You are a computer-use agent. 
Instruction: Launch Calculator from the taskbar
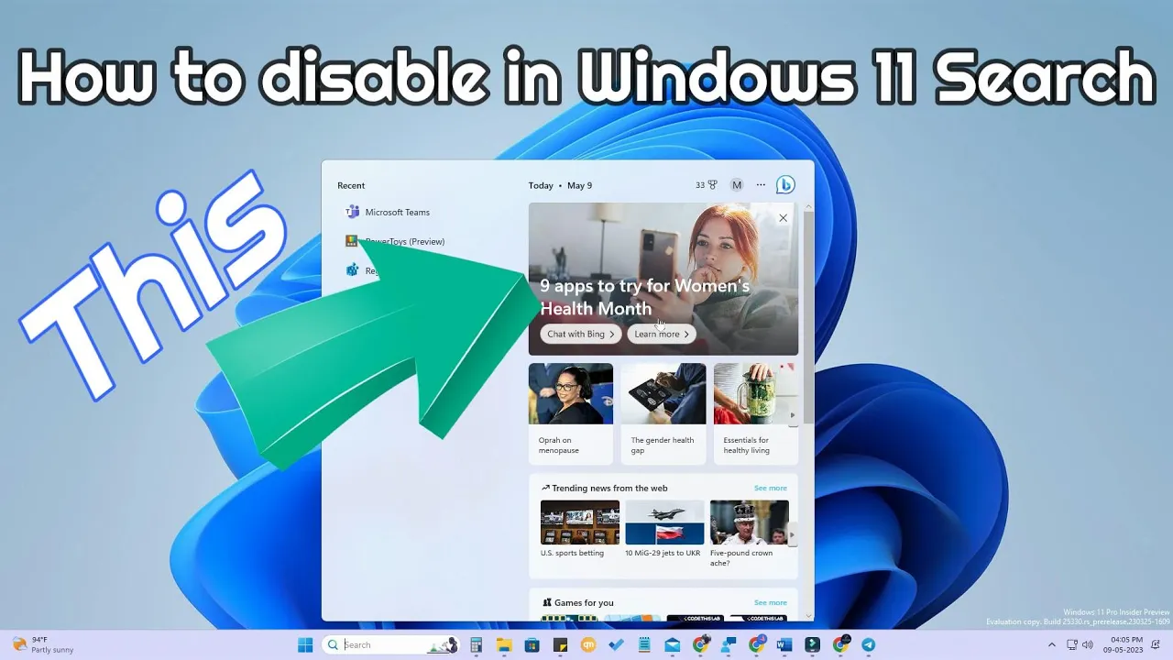coord(477,644)
